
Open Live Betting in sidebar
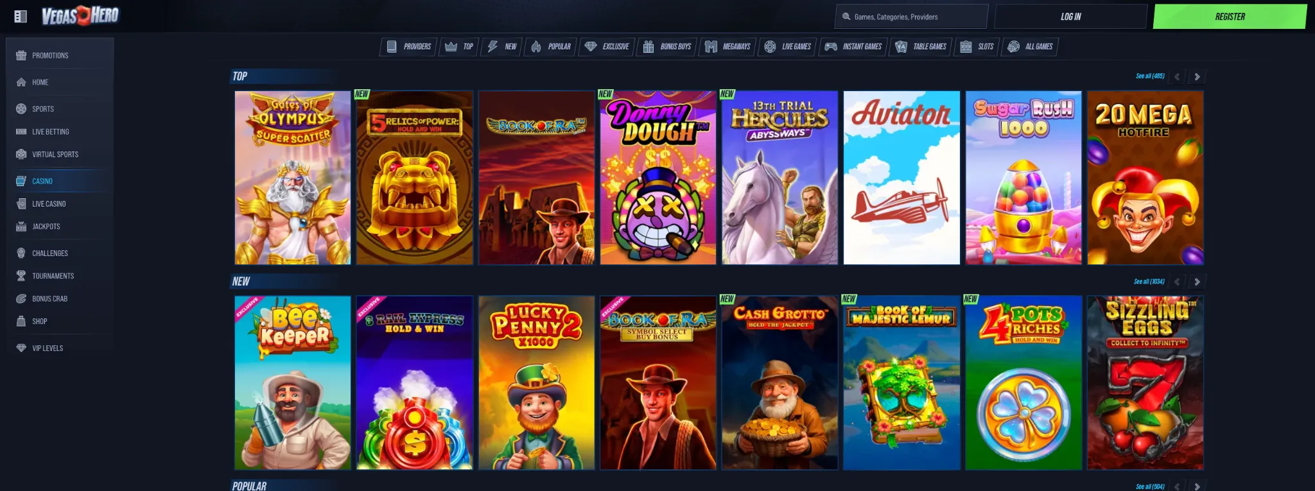point(60,132)
